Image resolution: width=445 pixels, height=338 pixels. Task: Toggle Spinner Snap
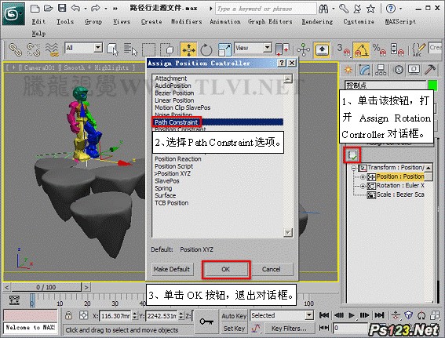397,49
